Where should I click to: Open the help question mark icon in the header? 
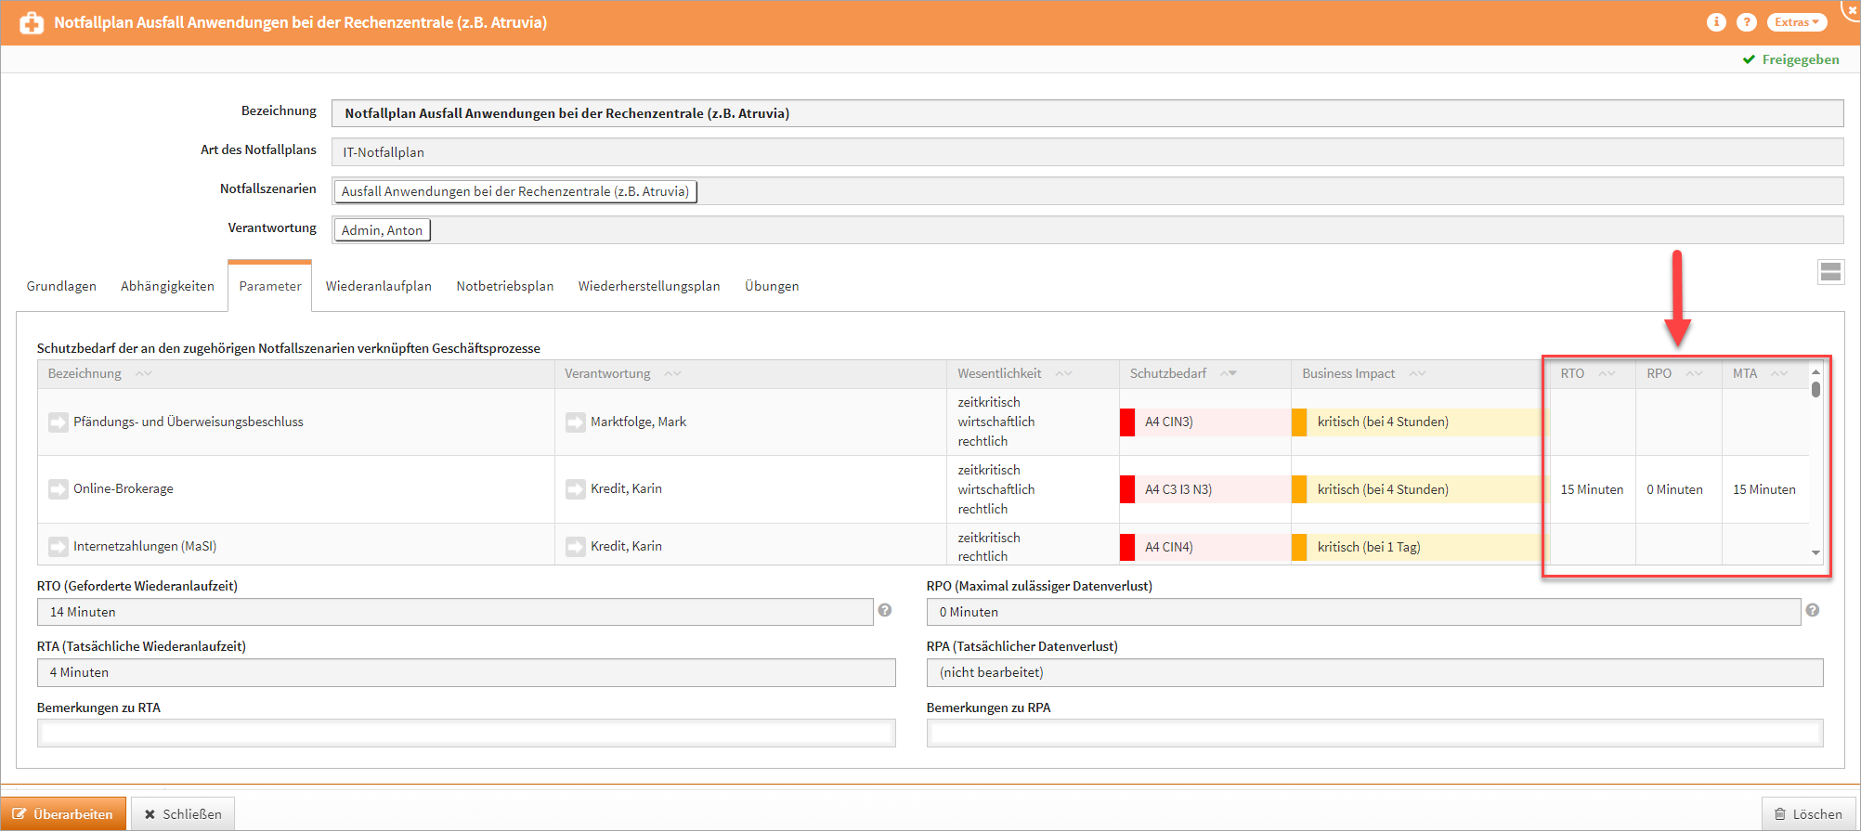coord(1746,22)
